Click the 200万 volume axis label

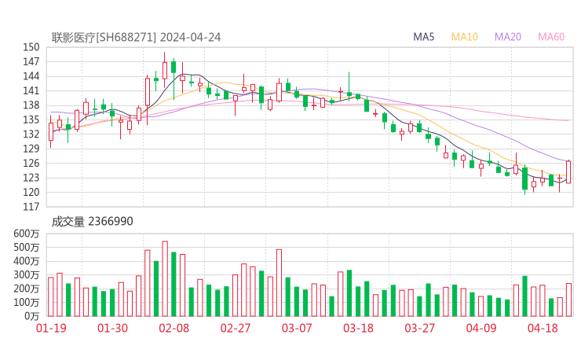coord(27,289)
